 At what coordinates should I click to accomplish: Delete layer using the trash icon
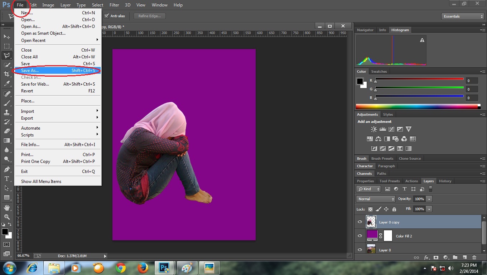pos(474,257)
